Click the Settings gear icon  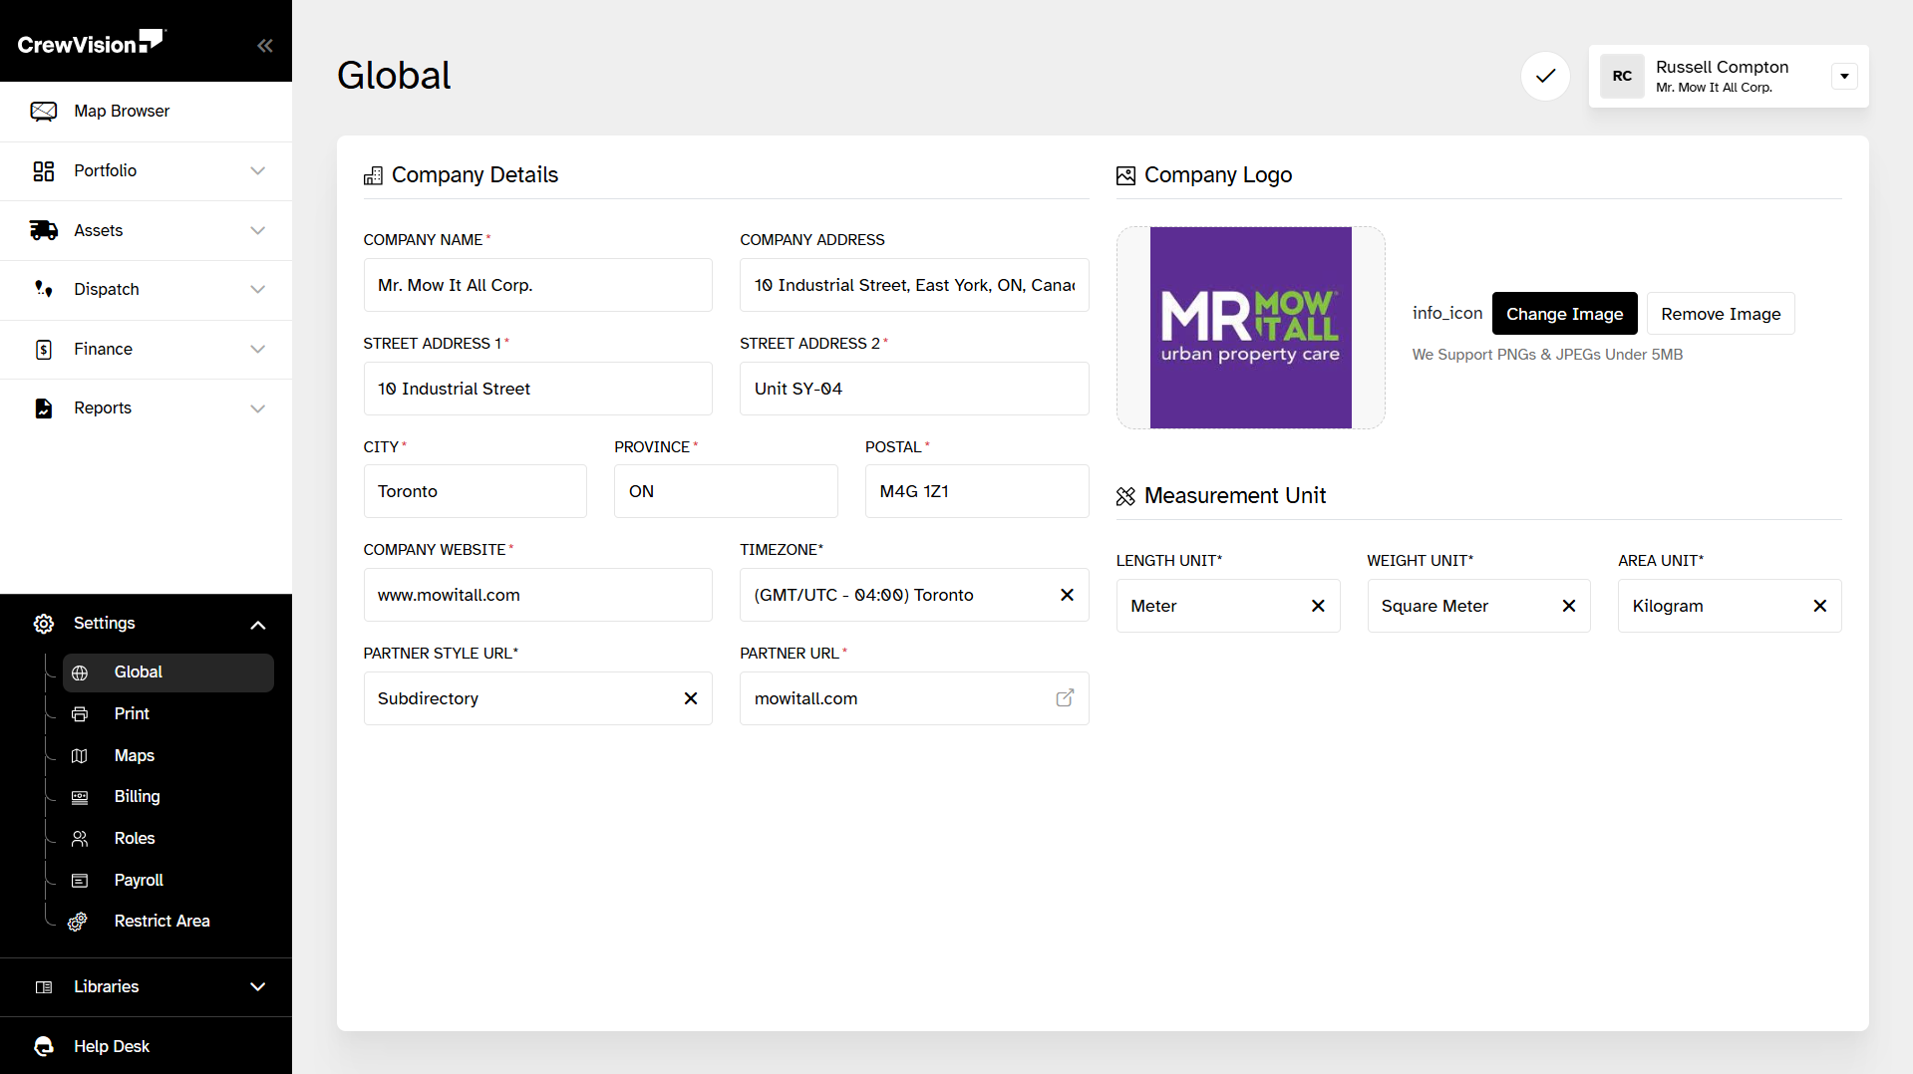[44, 624]
